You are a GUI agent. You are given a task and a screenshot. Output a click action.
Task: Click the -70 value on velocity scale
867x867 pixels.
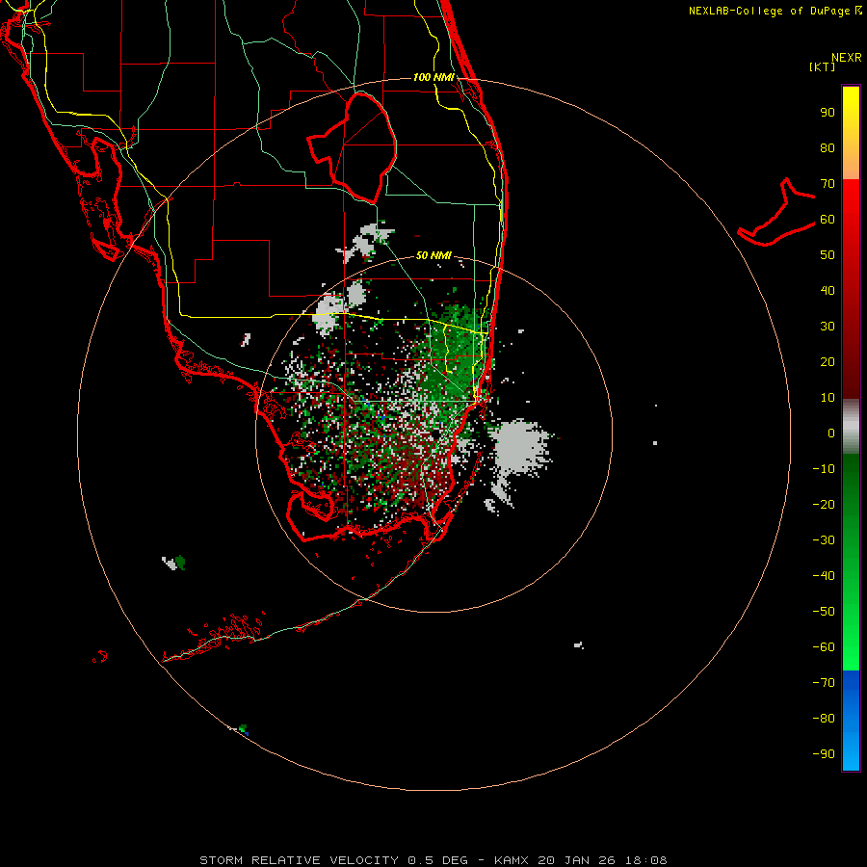[824, 682]
